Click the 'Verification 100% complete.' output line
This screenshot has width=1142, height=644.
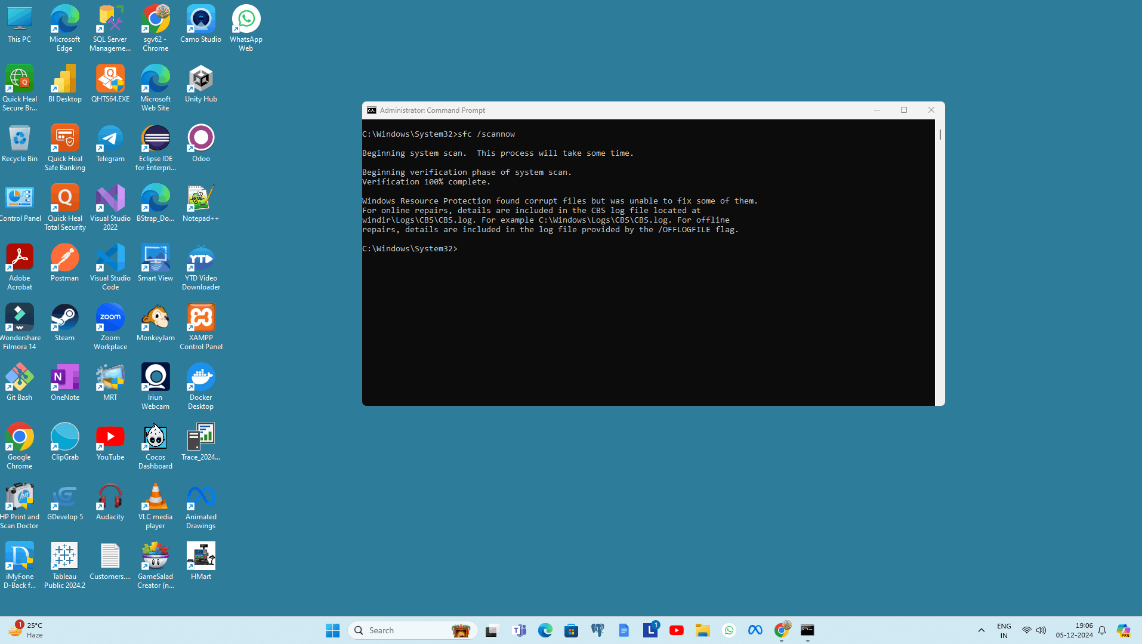(x=426, y=182)
